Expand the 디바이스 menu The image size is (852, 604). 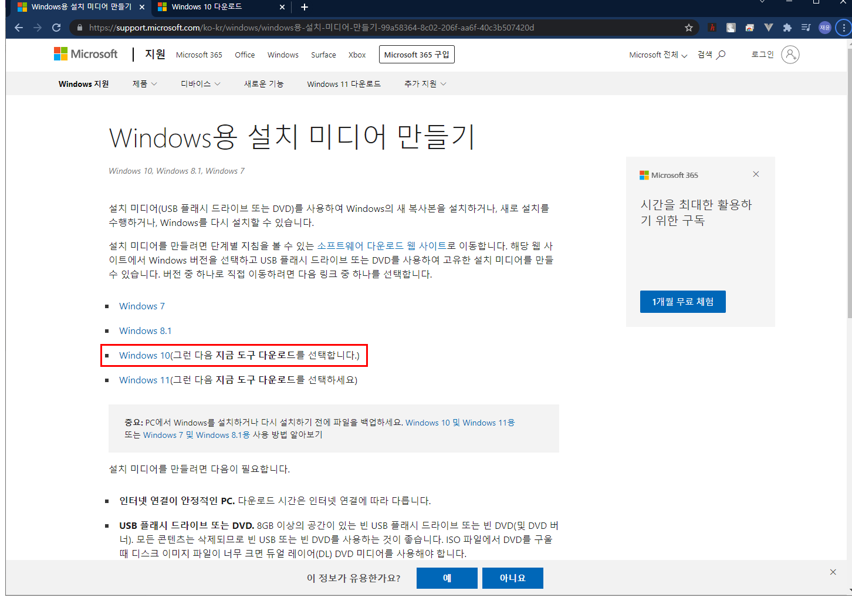pos(201,84)
